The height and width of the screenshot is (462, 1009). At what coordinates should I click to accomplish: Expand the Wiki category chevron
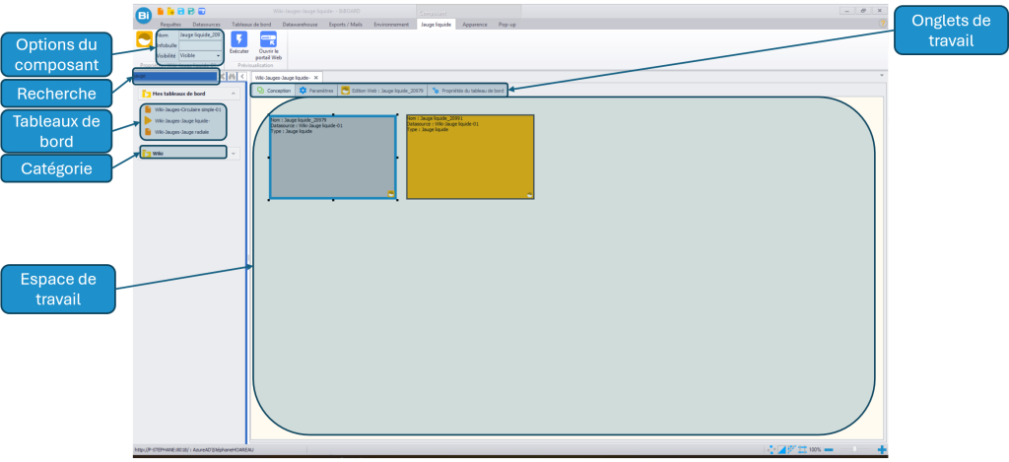[233, 153]
